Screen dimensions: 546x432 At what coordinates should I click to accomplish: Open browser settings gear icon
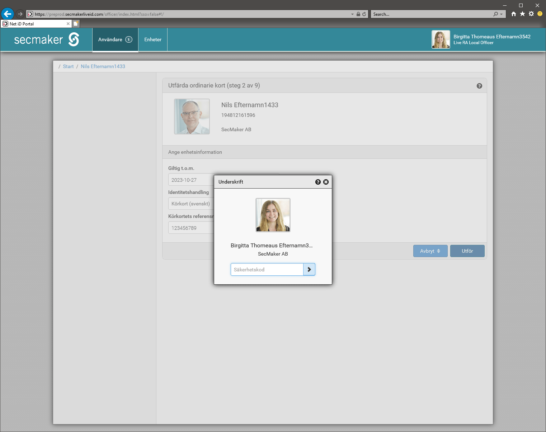point(531,14)
